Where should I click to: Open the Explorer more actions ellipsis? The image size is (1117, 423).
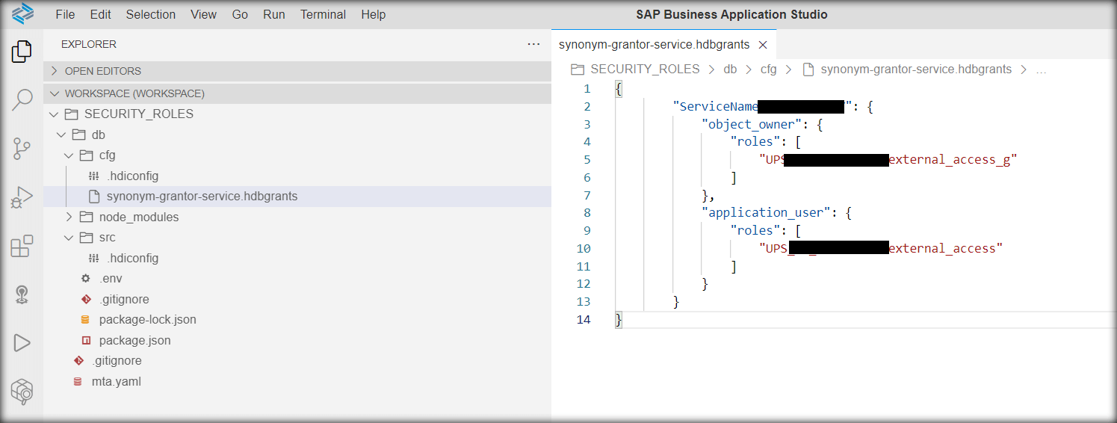533,44
